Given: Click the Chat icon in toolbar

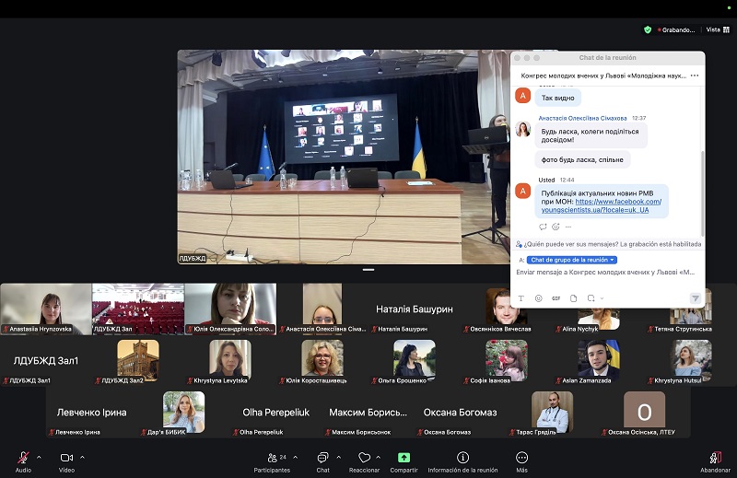Looking at the screenshot, I should tap(322, 458).
